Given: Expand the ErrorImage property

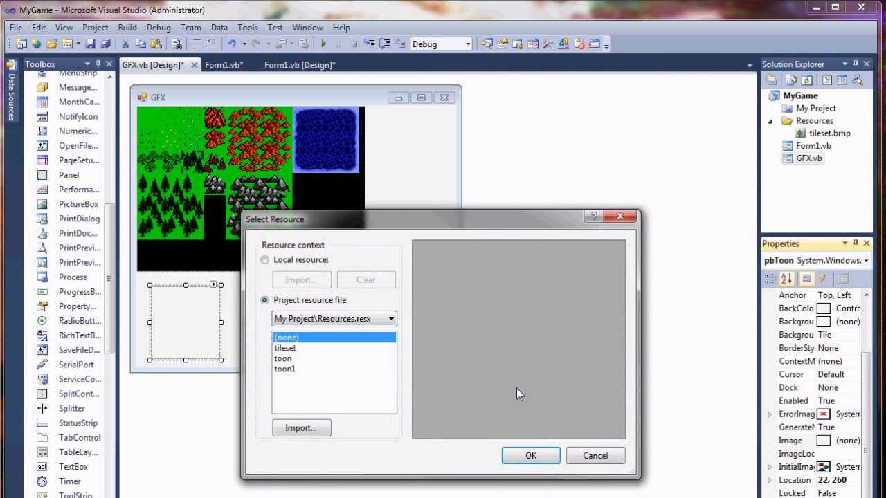Looking at the screenshot, I should click(x=770, y=414).
